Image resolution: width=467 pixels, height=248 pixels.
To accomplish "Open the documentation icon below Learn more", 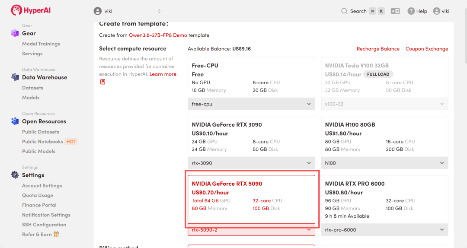I will [x=102, y=82].
